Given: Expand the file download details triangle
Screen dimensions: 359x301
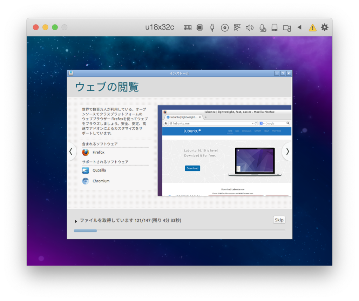Looking at the screenshot, I should 76,221.
